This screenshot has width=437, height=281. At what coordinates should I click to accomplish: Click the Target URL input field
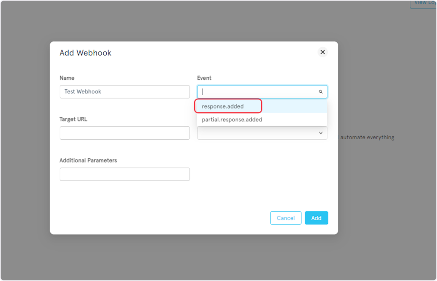125,133
